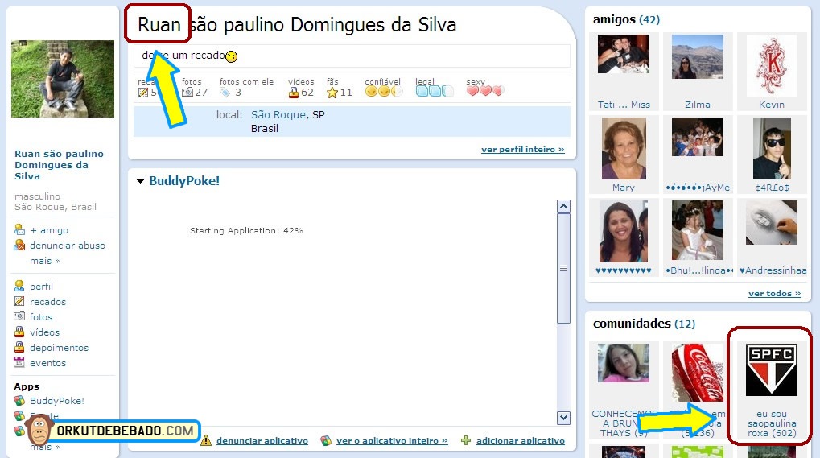The image size is (820, 458).
Task: Click the report abuse icon beside 'denunciar abuso'
Action: pyautogui.click(x=19, y=245)
